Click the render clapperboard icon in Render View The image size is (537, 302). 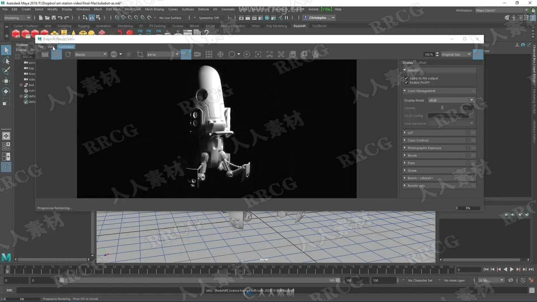click(x=45, y=54)
